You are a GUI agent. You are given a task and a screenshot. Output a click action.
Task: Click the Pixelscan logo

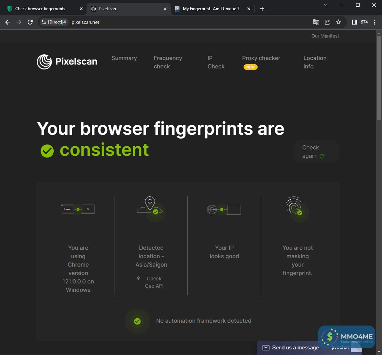pyautogui.click(x=67, y=62)
